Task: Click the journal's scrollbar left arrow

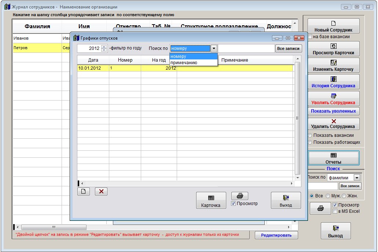Action: (x=17, y=227)
